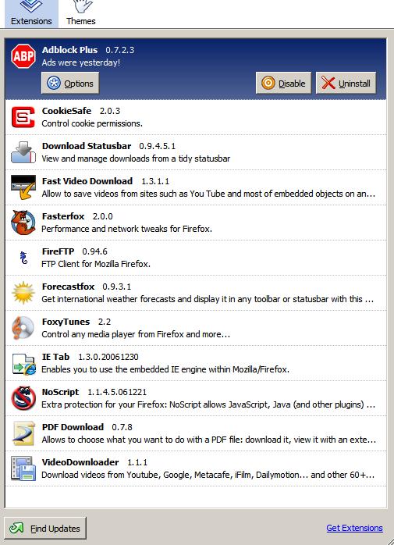Open the Get Extensions link
This screenshot has height=545, width=394.
pos(354,528)
